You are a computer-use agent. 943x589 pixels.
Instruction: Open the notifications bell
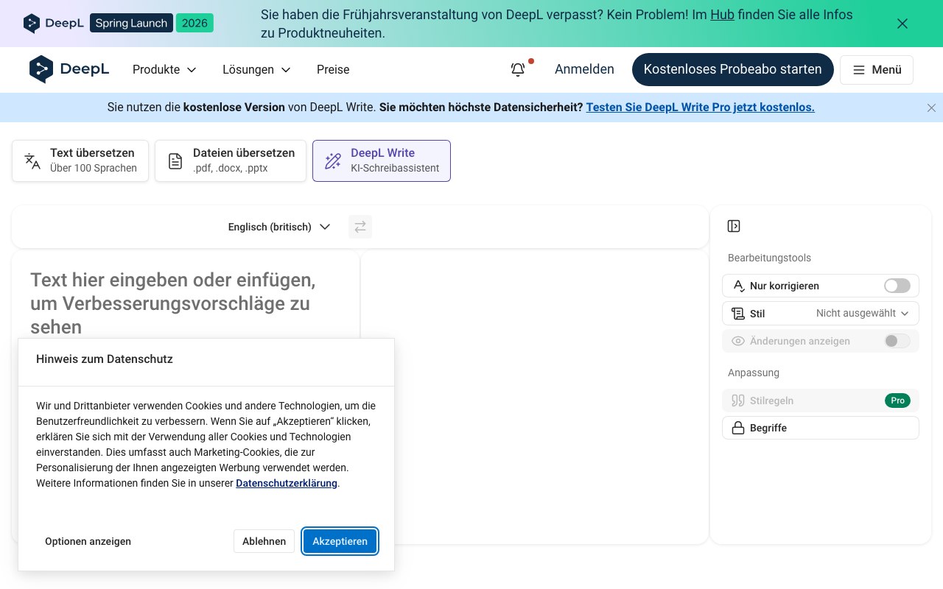coord(518,69)
